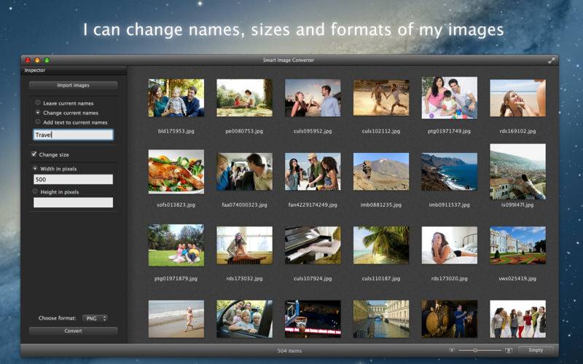Select the vws025419.jpg palace thumbnail

point(518,245)
